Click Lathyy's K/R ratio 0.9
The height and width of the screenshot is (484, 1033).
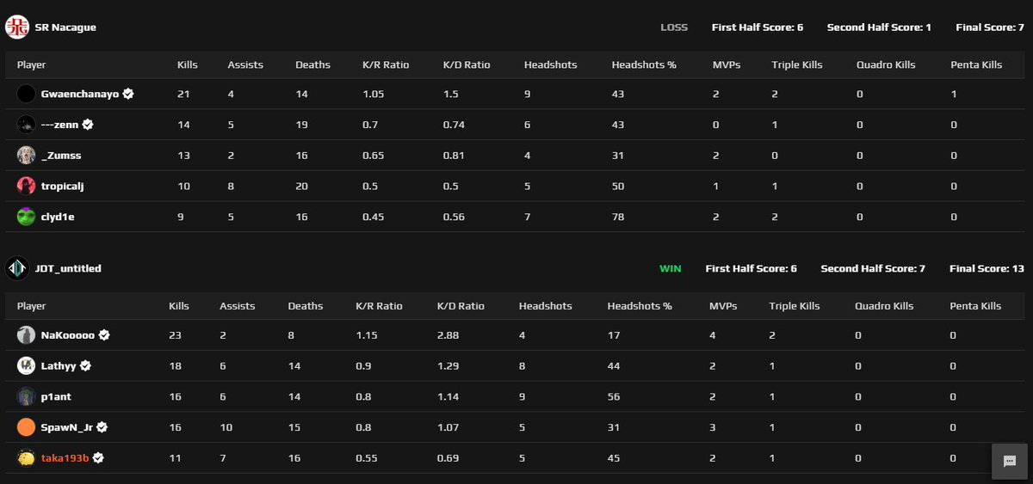pyautogui.click(x=364, y=367)
